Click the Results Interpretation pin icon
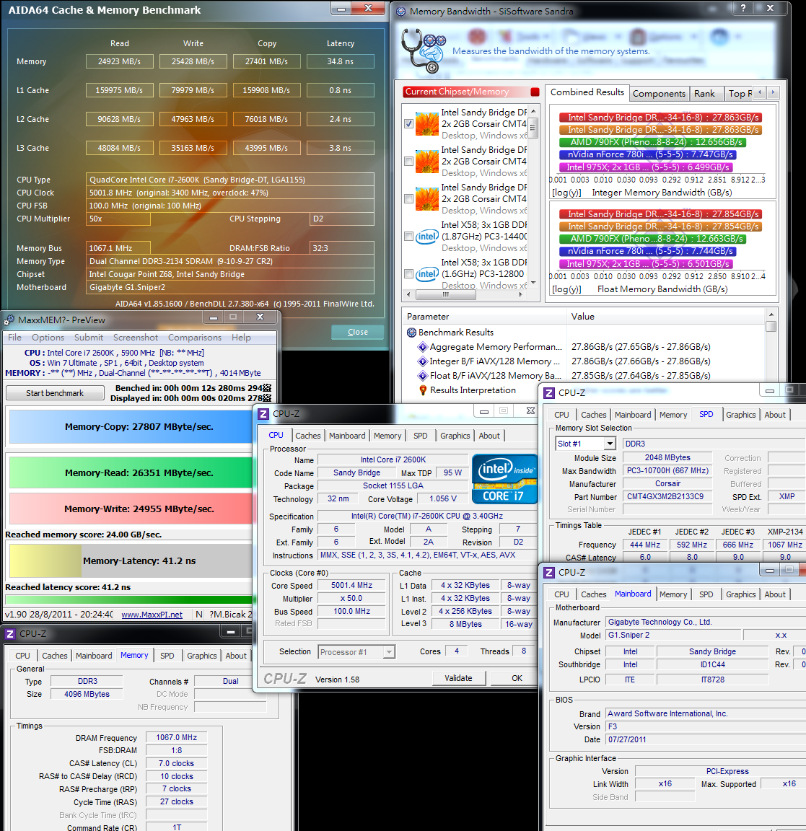 click(423, 390)
